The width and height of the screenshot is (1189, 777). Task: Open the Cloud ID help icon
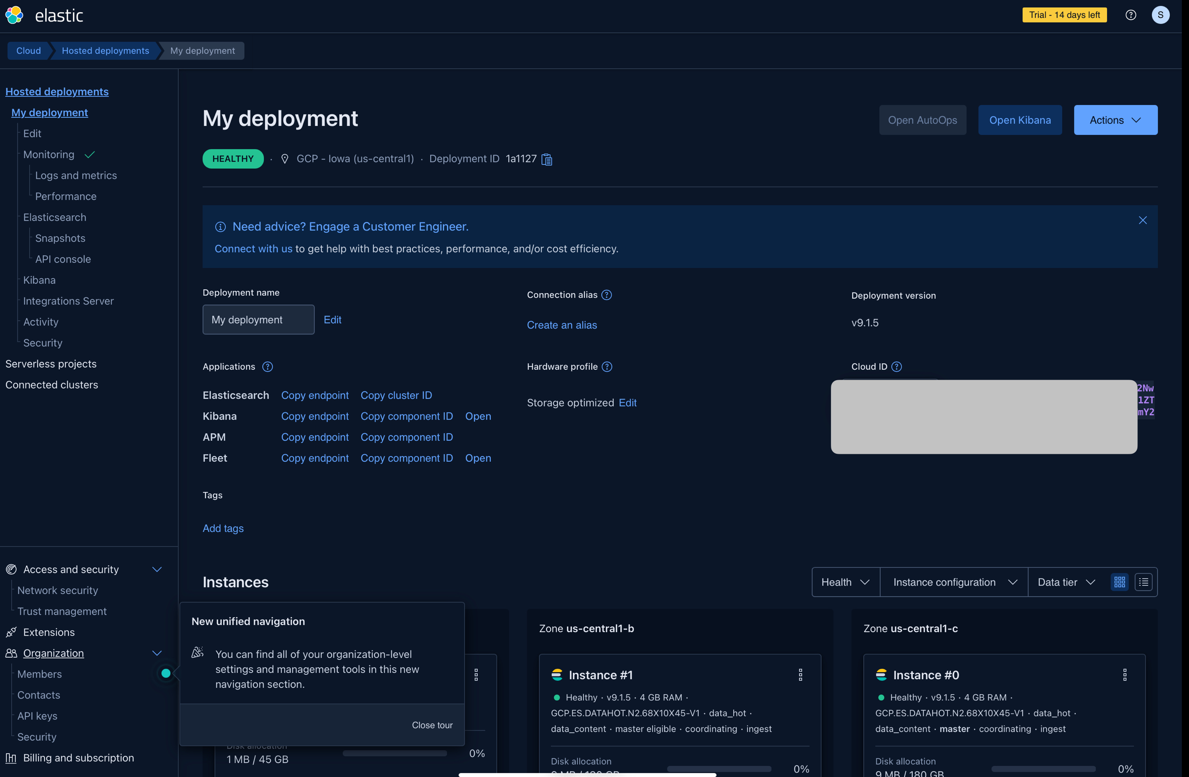[x=897, y=366]
